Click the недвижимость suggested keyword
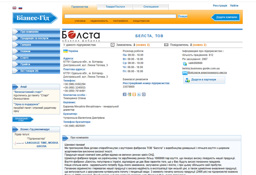 point(99,21)
